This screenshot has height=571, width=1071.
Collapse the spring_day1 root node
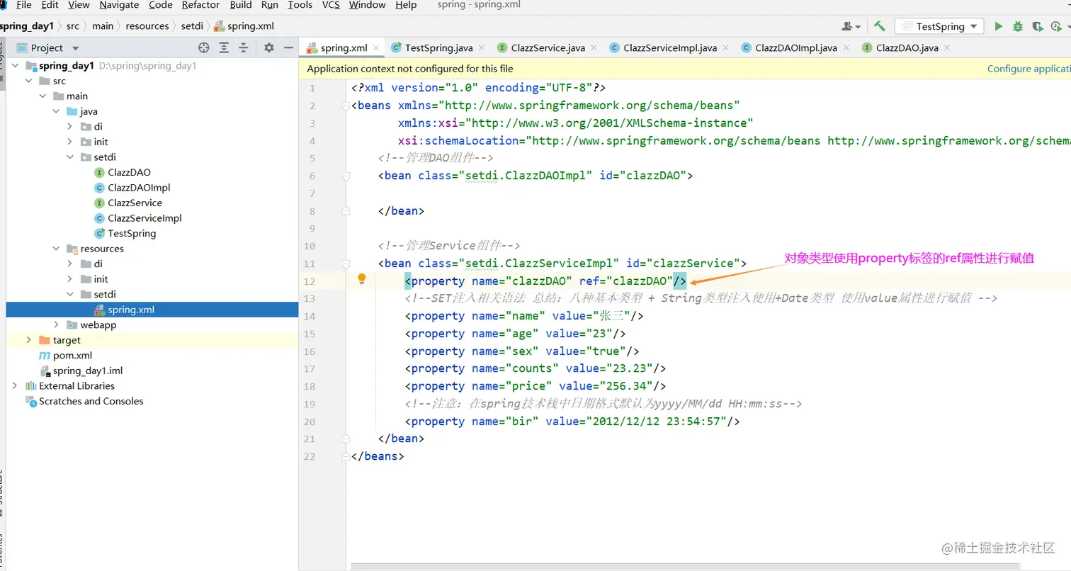tap(16, 66)
